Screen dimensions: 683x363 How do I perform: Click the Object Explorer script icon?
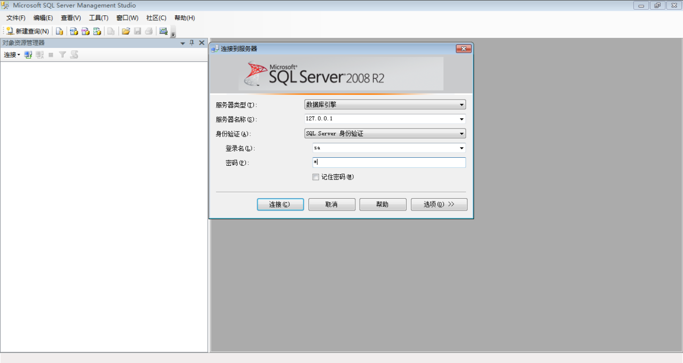click(x=74, y=54)
